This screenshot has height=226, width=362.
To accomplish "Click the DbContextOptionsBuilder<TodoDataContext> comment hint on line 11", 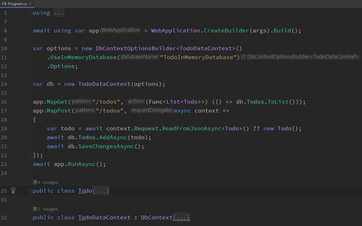I will click(x=300, y=57).
